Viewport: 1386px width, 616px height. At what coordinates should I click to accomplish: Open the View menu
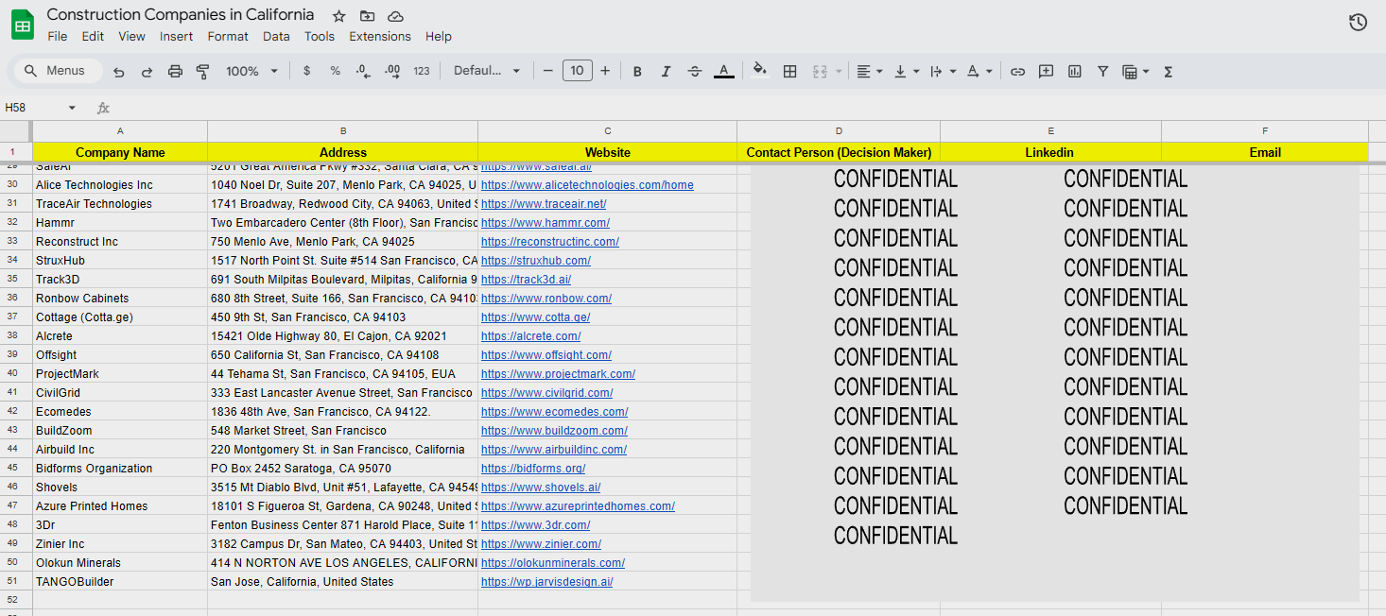click(x=131, y=36)
